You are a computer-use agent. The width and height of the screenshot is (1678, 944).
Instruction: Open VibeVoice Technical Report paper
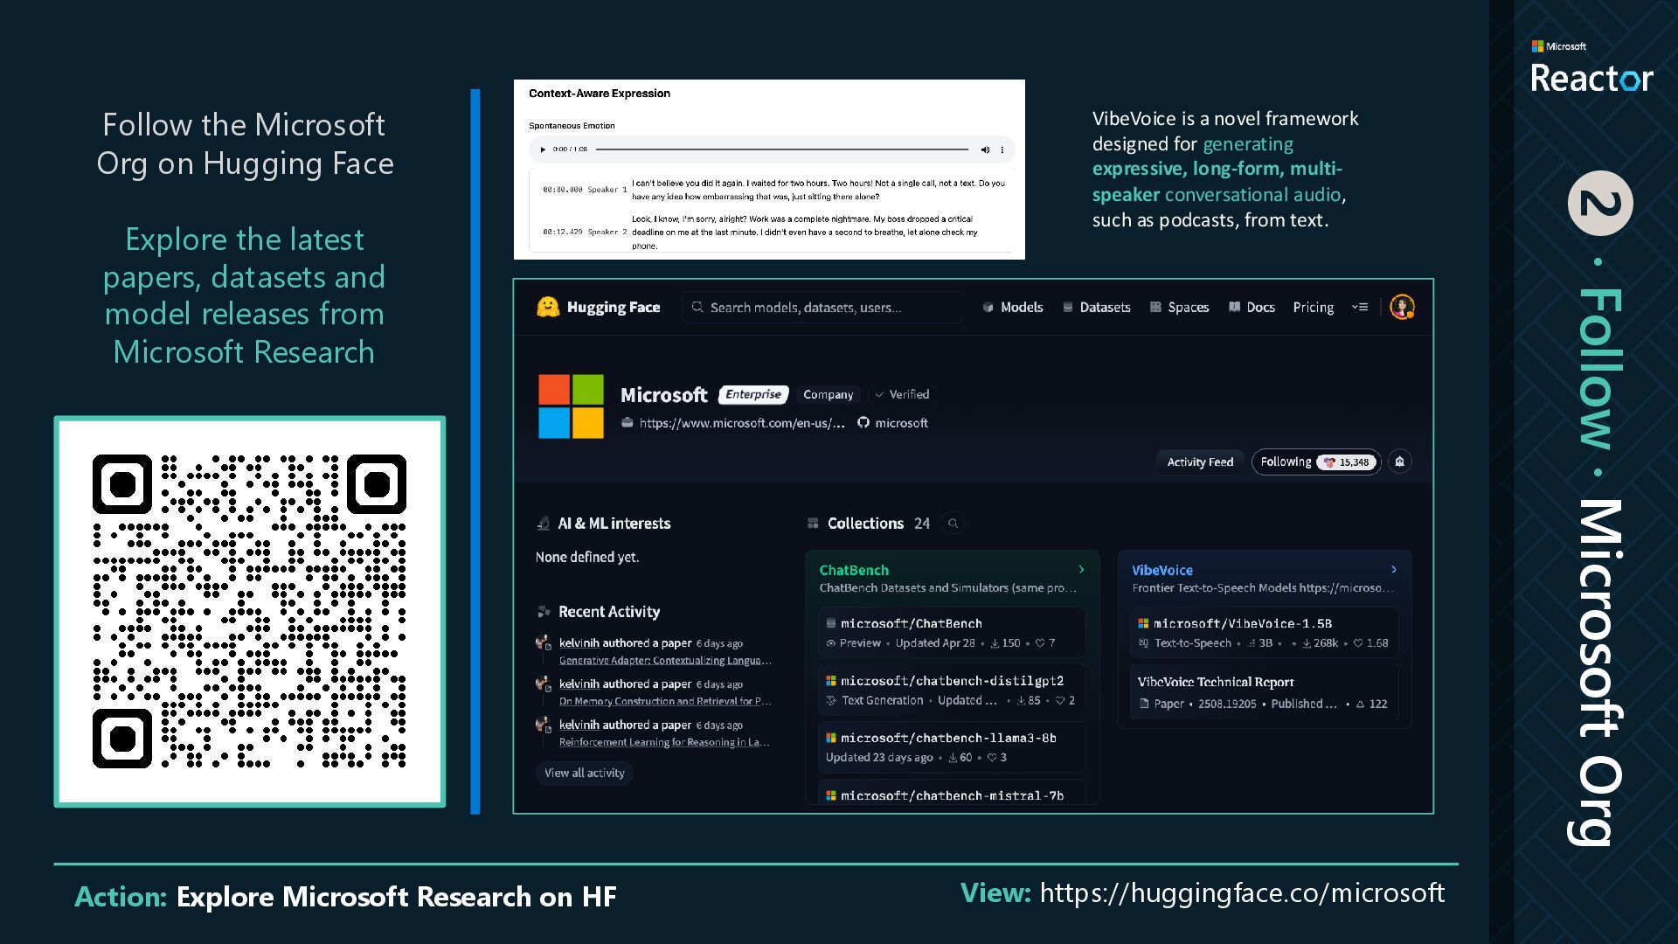click(1264, 691)
